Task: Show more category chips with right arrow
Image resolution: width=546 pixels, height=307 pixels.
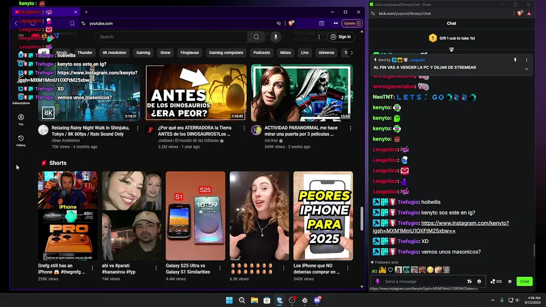Action: pyautogui.click(x=351, y=53)
